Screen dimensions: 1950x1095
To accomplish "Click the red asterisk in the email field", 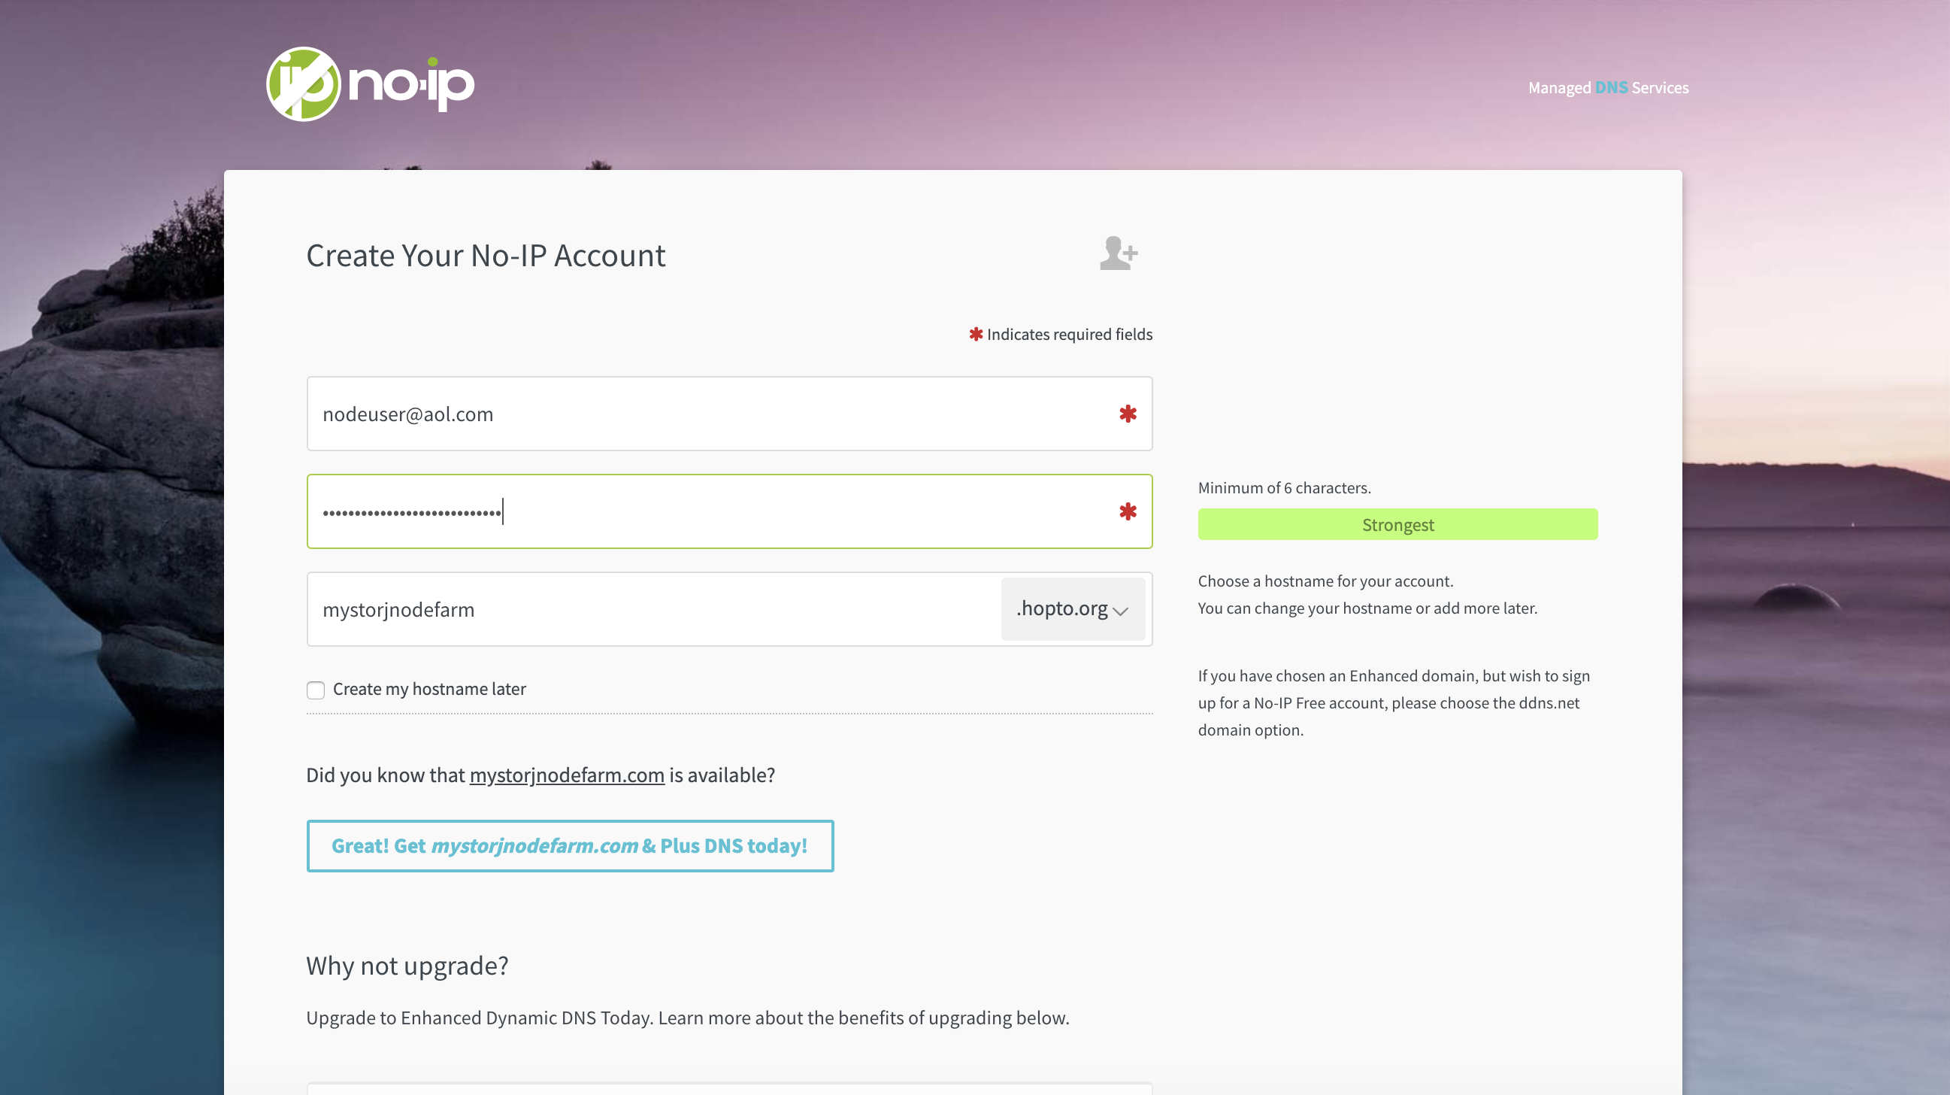I will tap(1128, 414).
